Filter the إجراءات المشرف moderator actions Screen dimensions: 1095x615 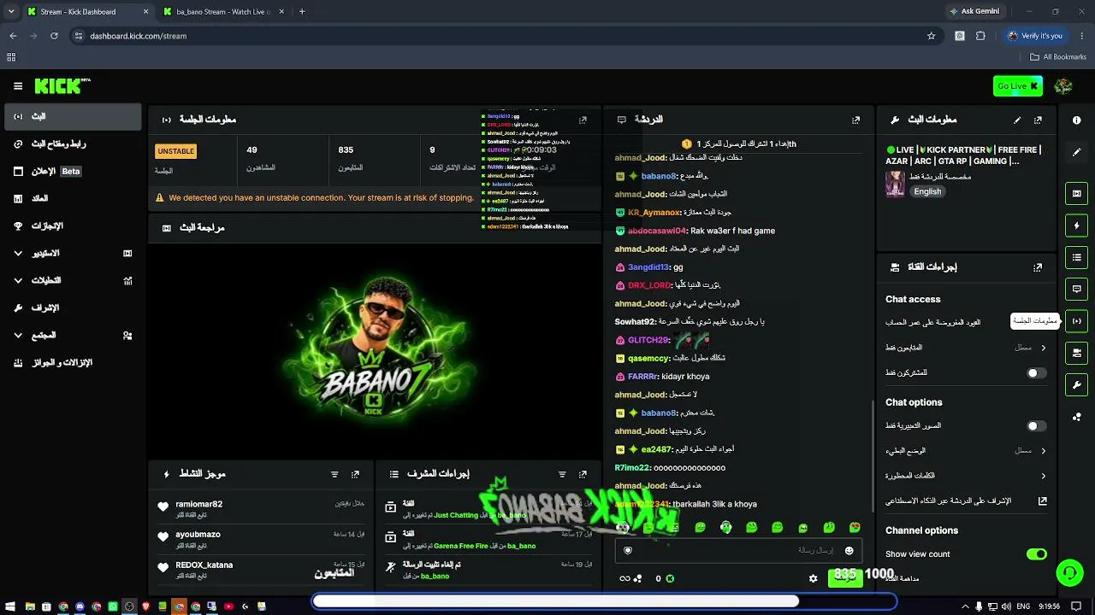[562, 474]
